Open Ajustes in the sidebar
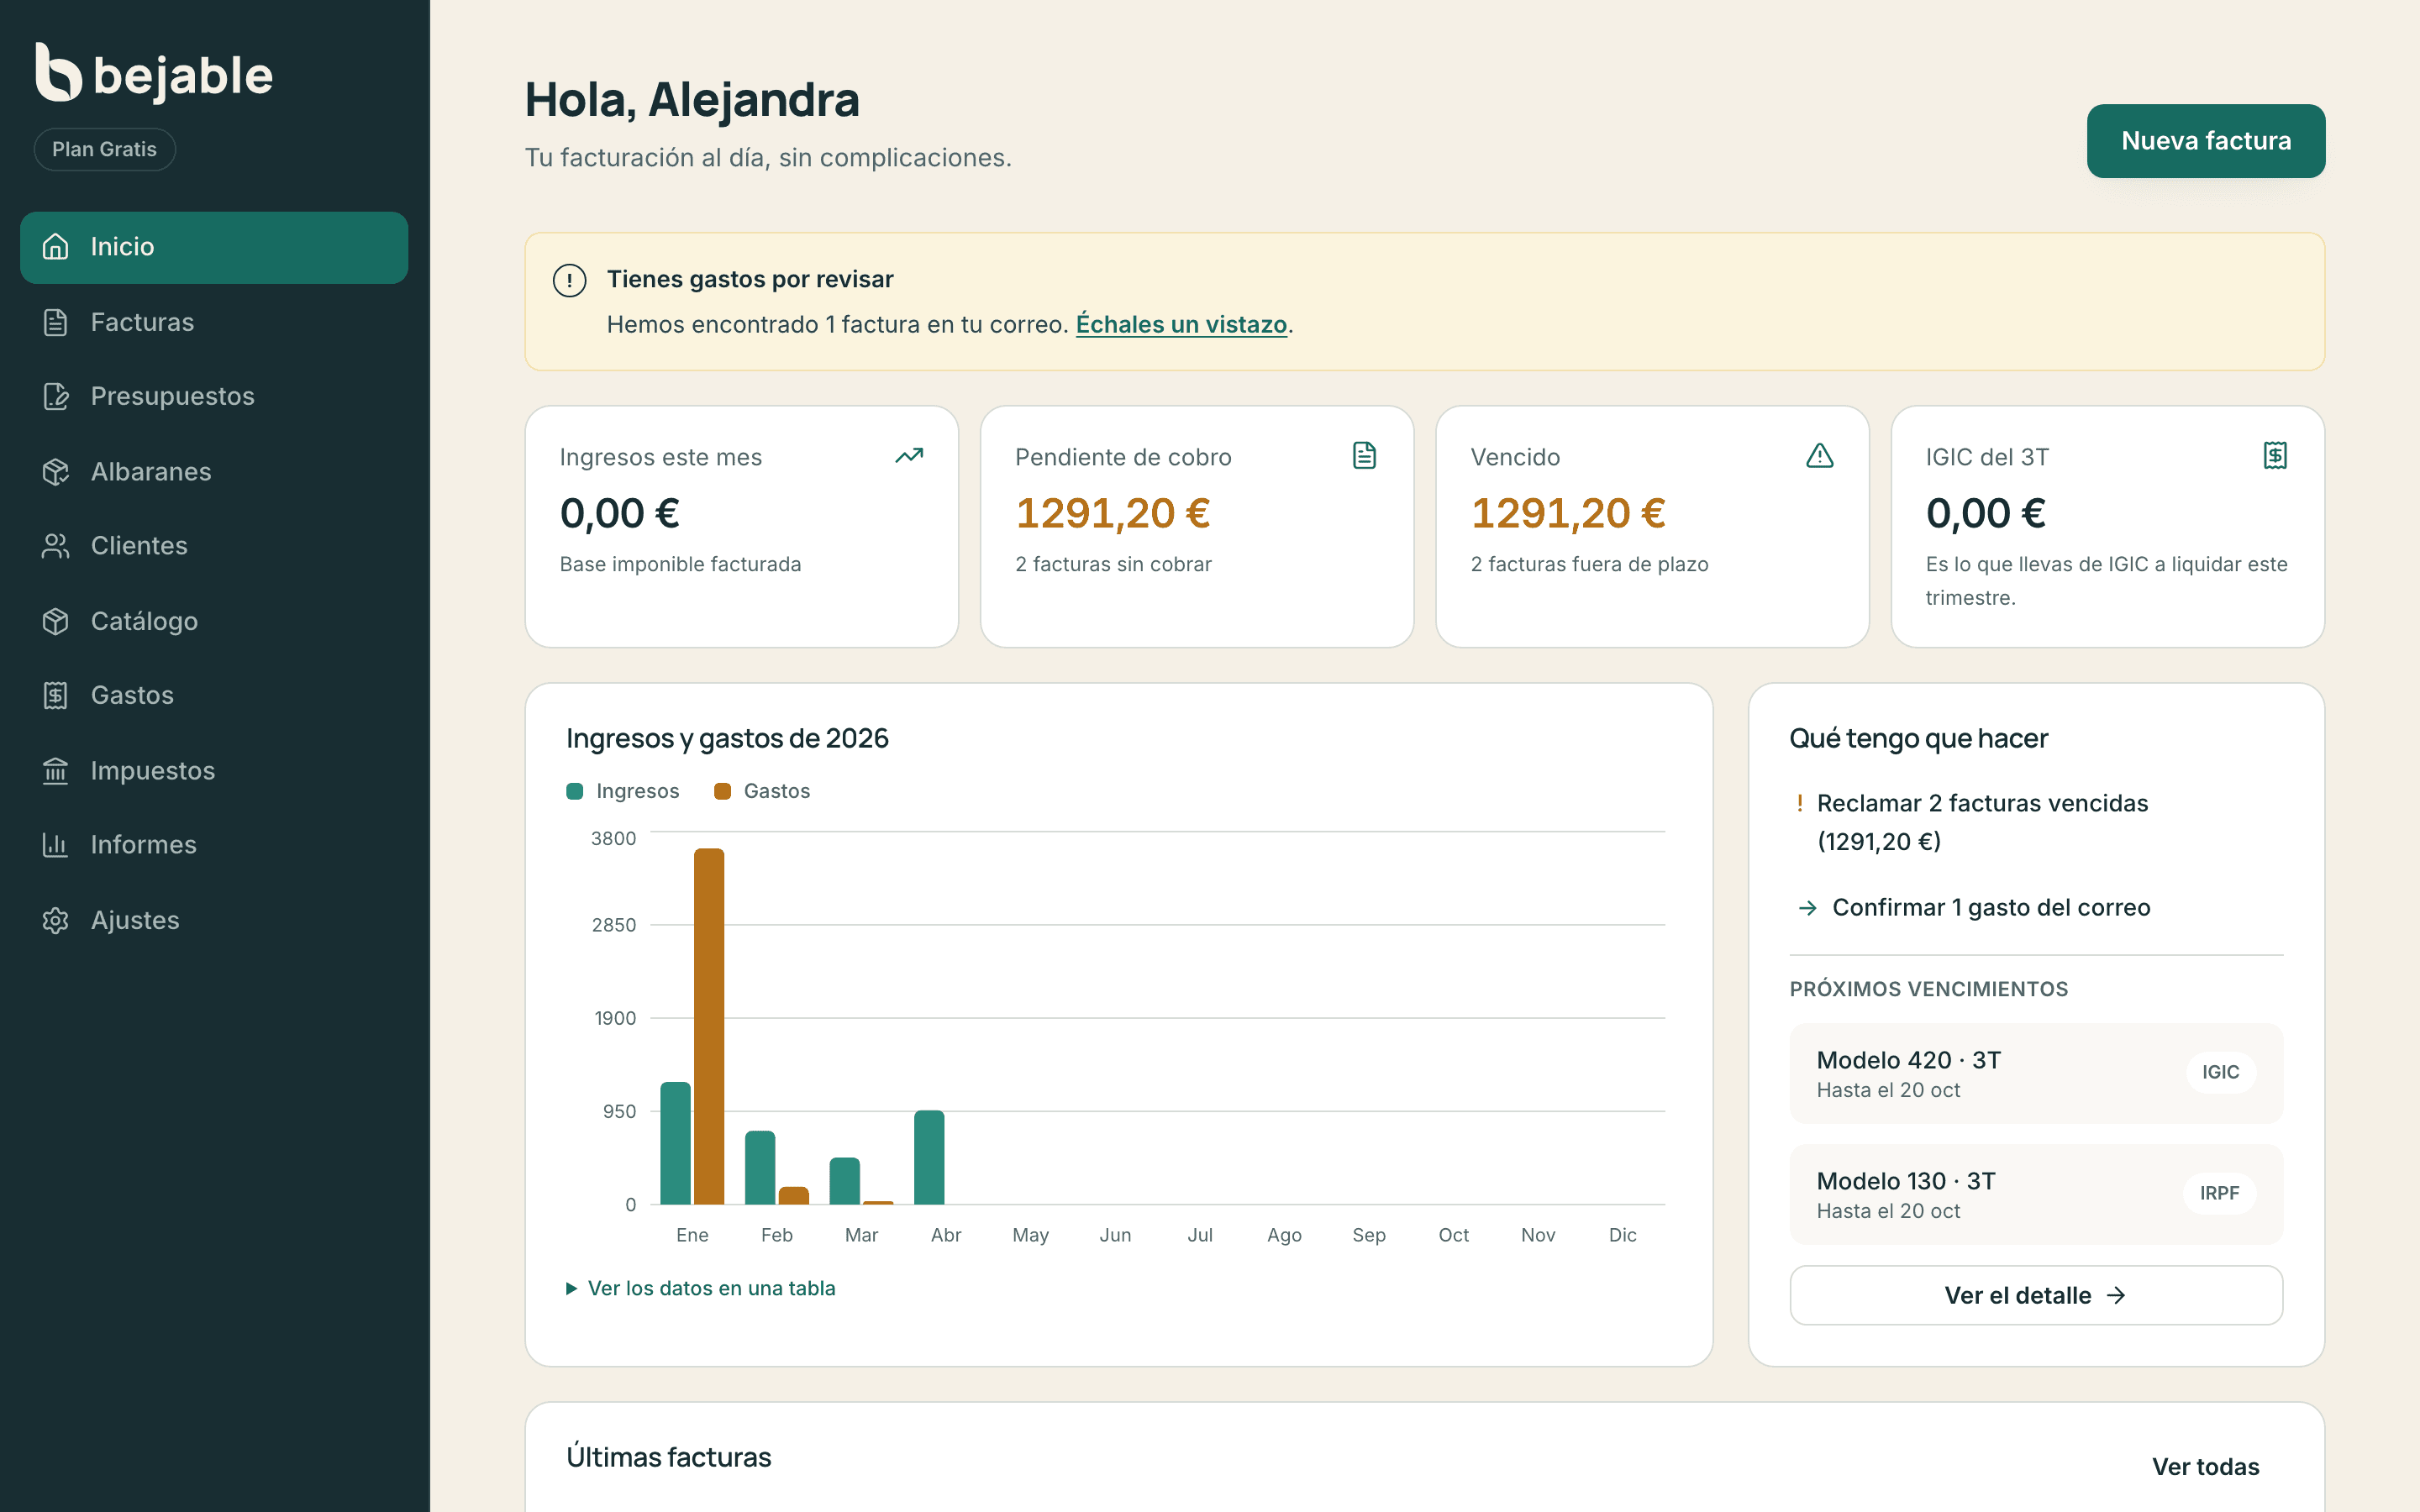The width and height of the screenshot is (2420, 1512). coord(214,920)
